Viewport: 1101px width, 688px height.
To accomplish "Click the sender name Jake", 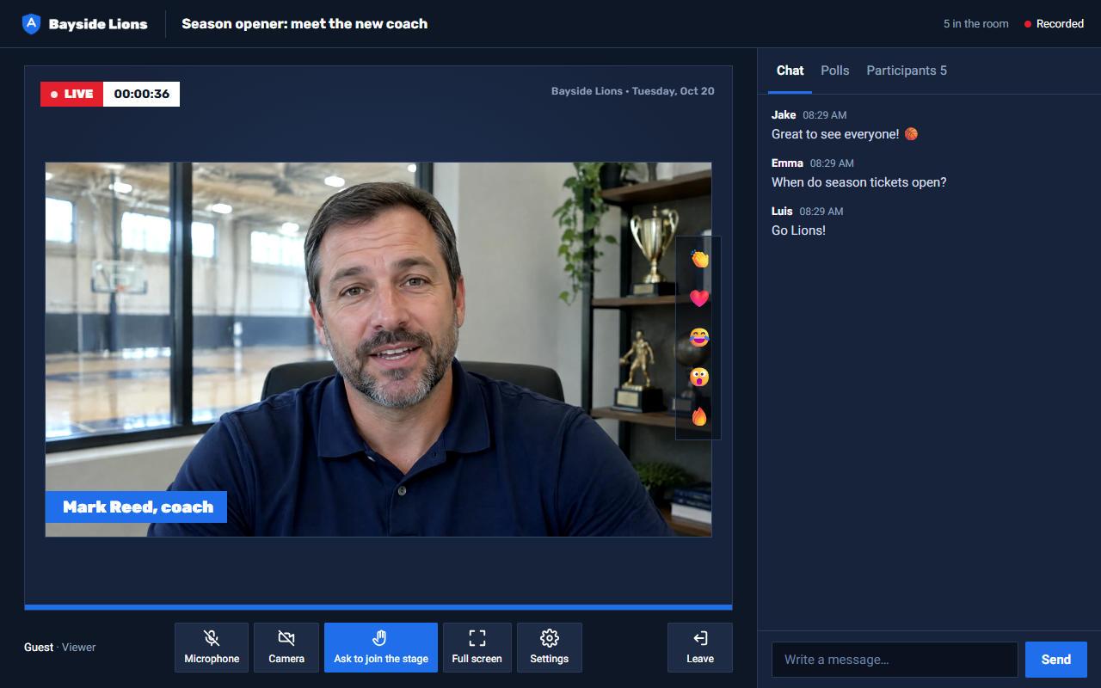I will (784, 114).
